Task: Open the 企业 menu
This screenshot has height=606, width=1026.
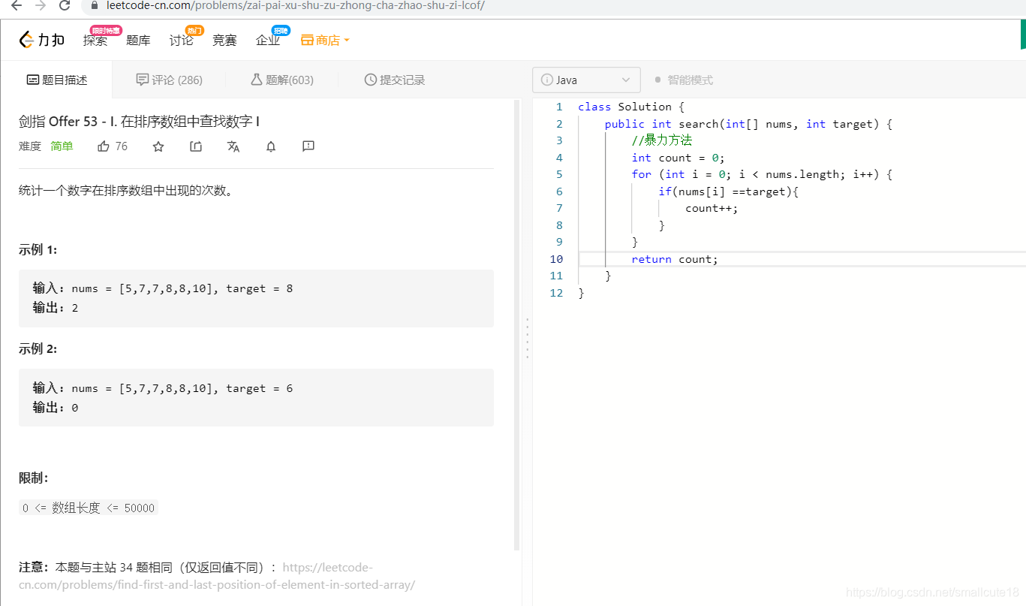Action: (268, 41)
